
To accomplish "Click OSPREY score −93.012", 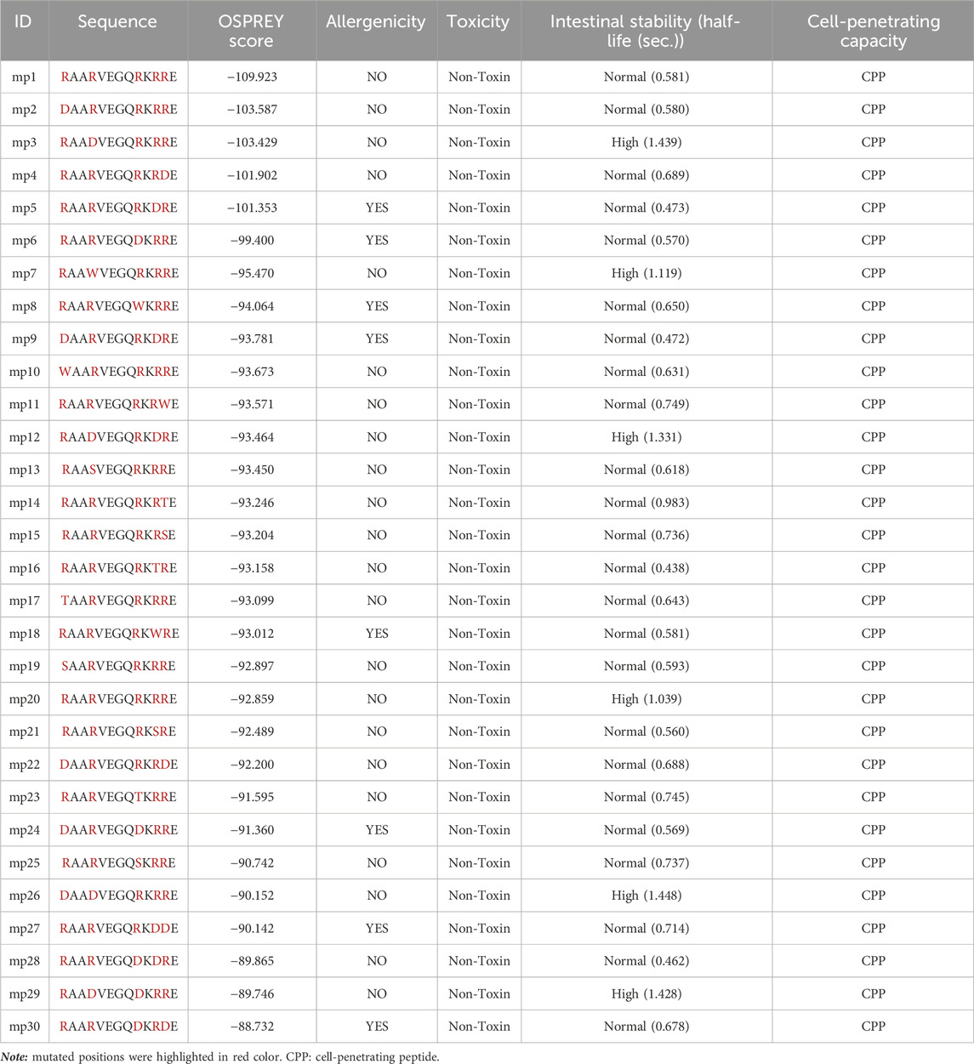I will tap(252, 634).
